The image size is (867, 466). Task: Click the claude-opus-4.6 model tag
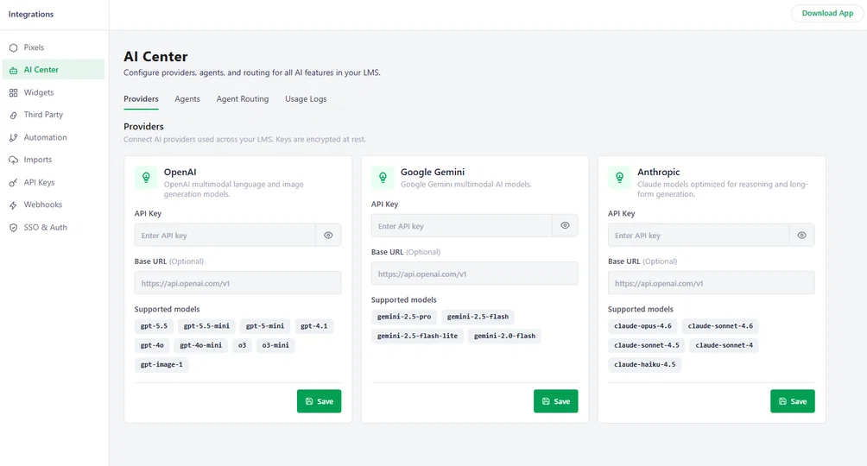click(x=642, y=326)
